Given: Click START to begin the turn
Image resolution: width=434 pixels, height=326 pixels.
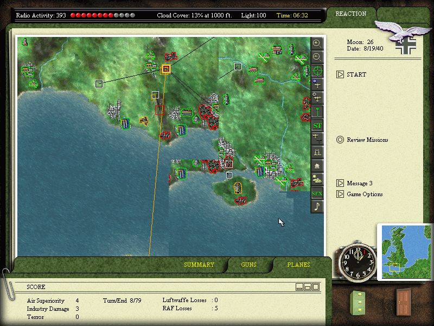Looking at the screenshot, I should [351, 74].
